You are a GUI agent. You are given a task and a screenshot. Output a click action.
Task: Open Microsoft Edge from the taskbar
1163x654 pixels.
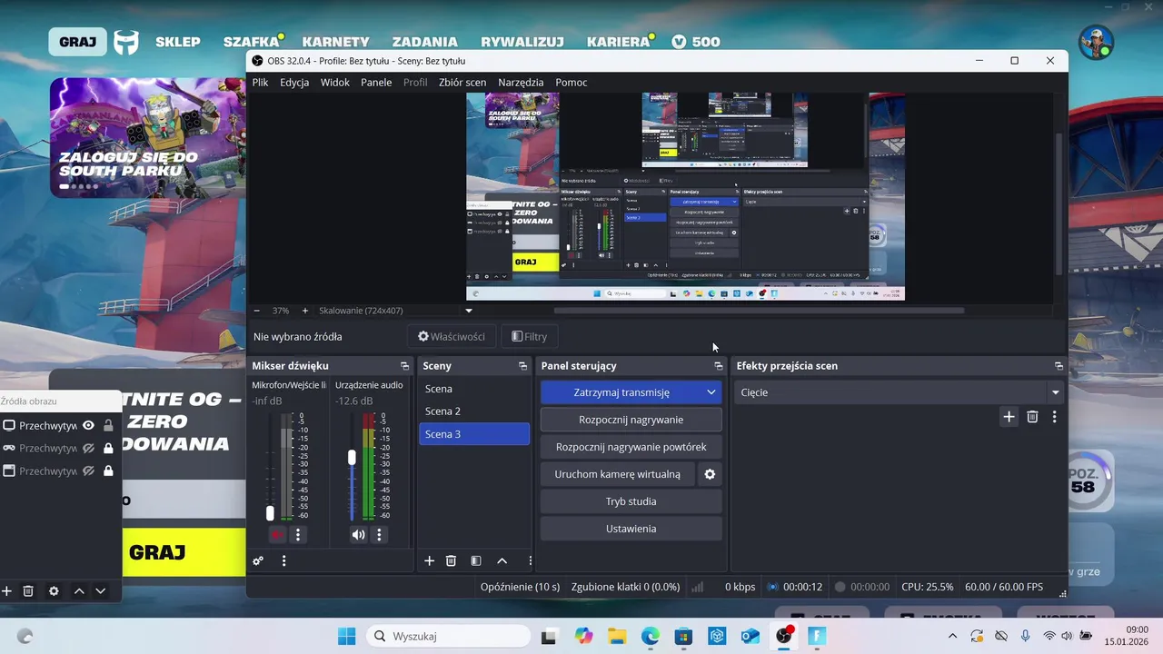[x=651, y=637]
